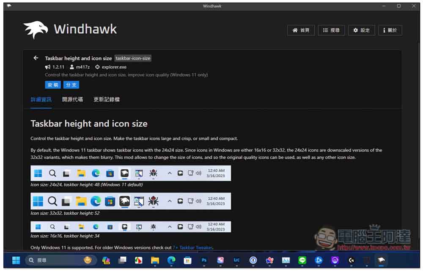The image size is (423, 271).
Task: Click the Windhawk eagle logo
Action: pyautogui.click(x=36, y=30)
